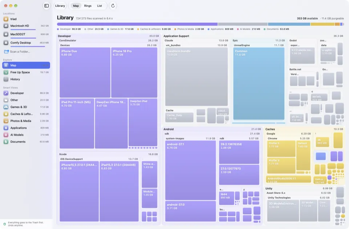Open the Caches & Leftovers smart view

click(x=26, y=114)
